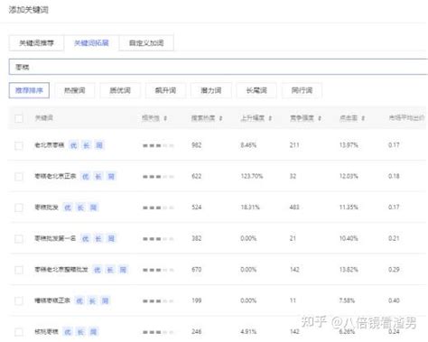Image resolution: width=428 pixels, height=342 pixels.
Task: Click 优 tag in row with heat 382
Action: click(86, 238)
